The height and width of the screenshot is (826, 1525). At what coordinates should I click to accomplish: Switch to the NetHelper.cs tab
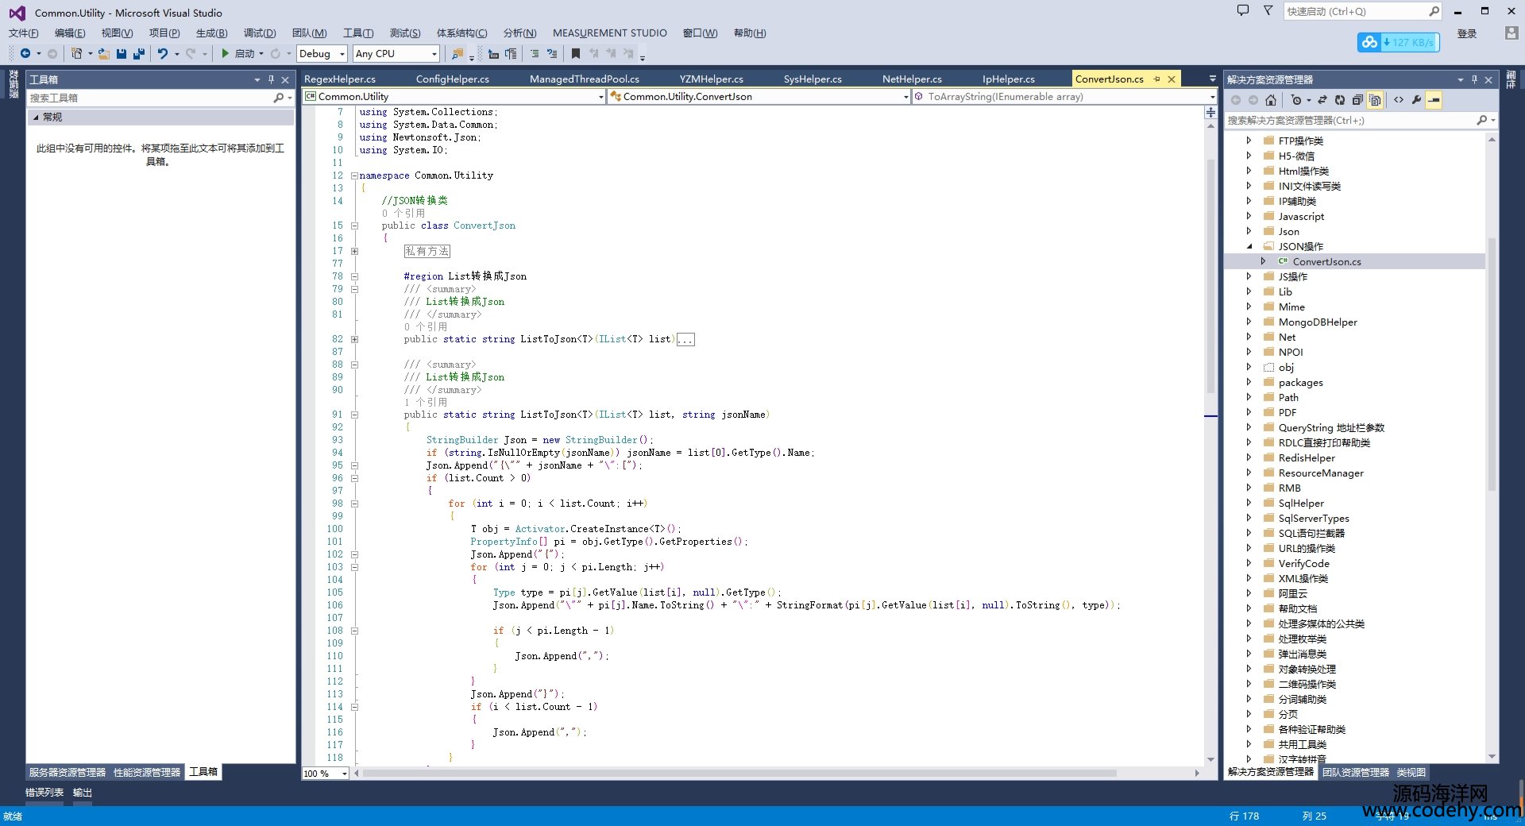(x=912, y=79)
